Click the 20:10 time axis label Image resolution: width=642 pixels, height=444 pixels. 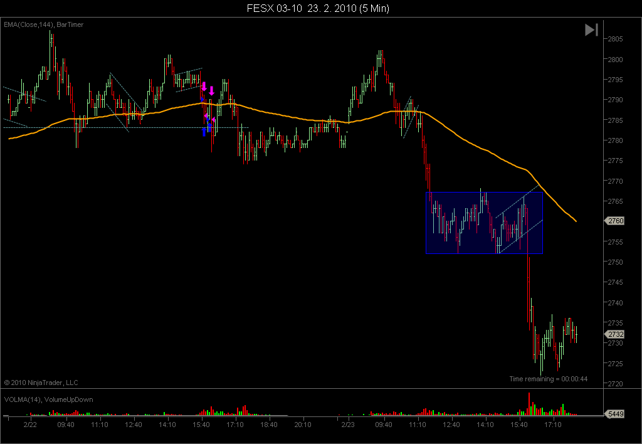coord(303,425)
